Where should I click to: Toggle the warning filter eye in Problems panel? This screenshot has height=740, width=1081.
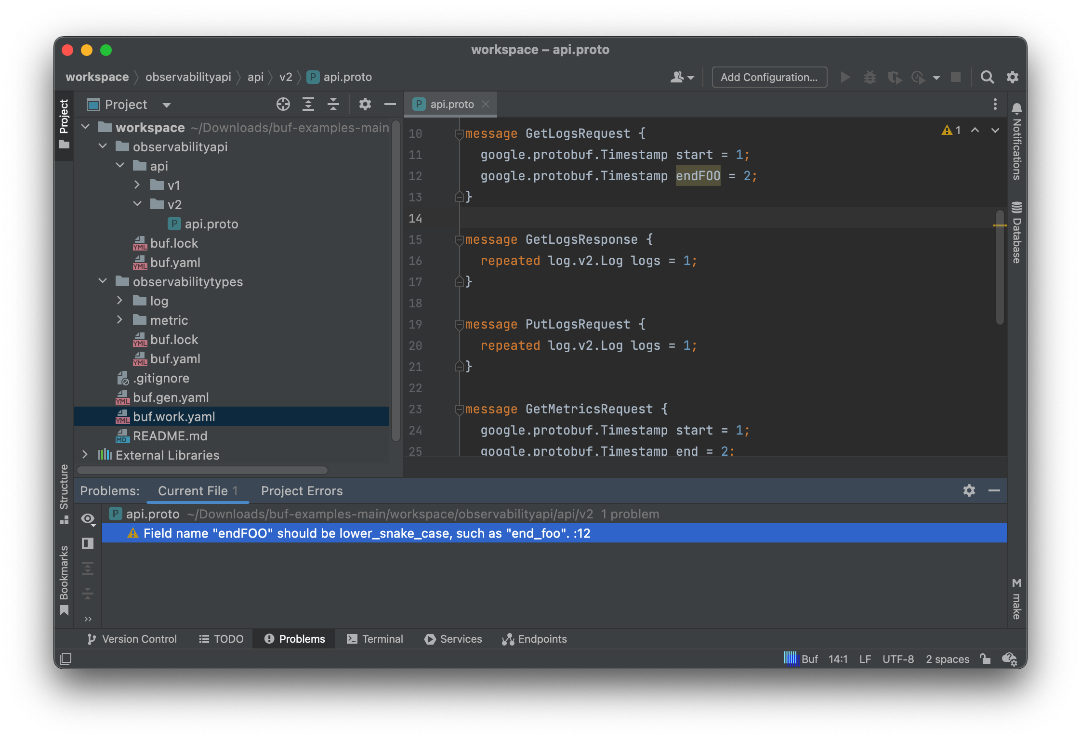point(88,518)
